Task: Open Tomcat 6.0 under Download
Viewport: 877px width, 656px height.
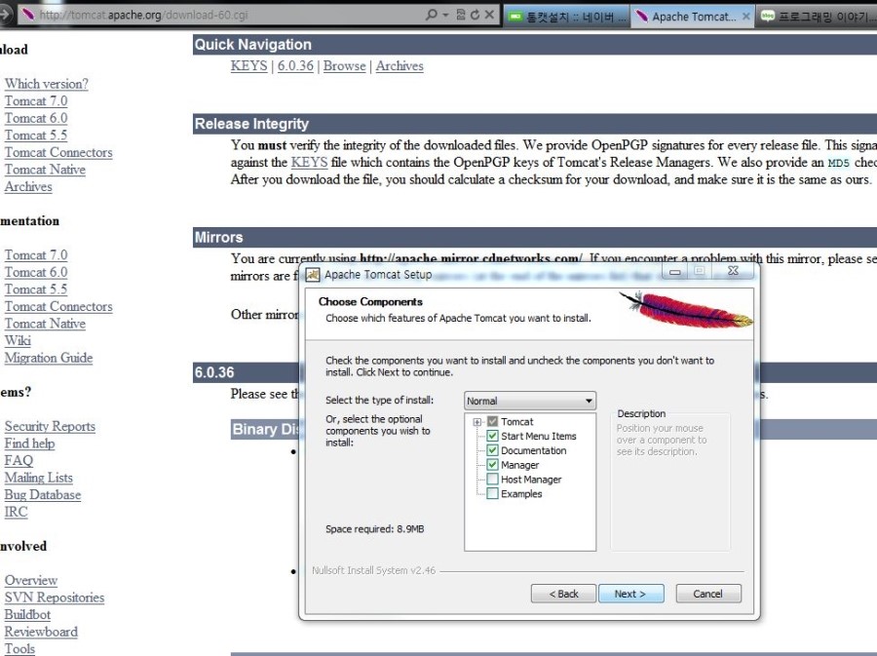Action: (x=36, y=119)
